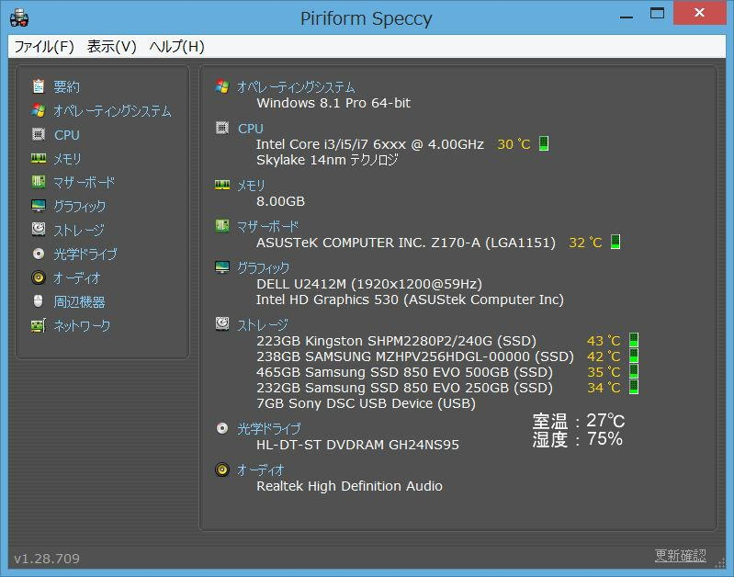Click the network card icon in sidebar
Image resolution: width=734 pixels, height=577 pixels.
pos(39,325)
